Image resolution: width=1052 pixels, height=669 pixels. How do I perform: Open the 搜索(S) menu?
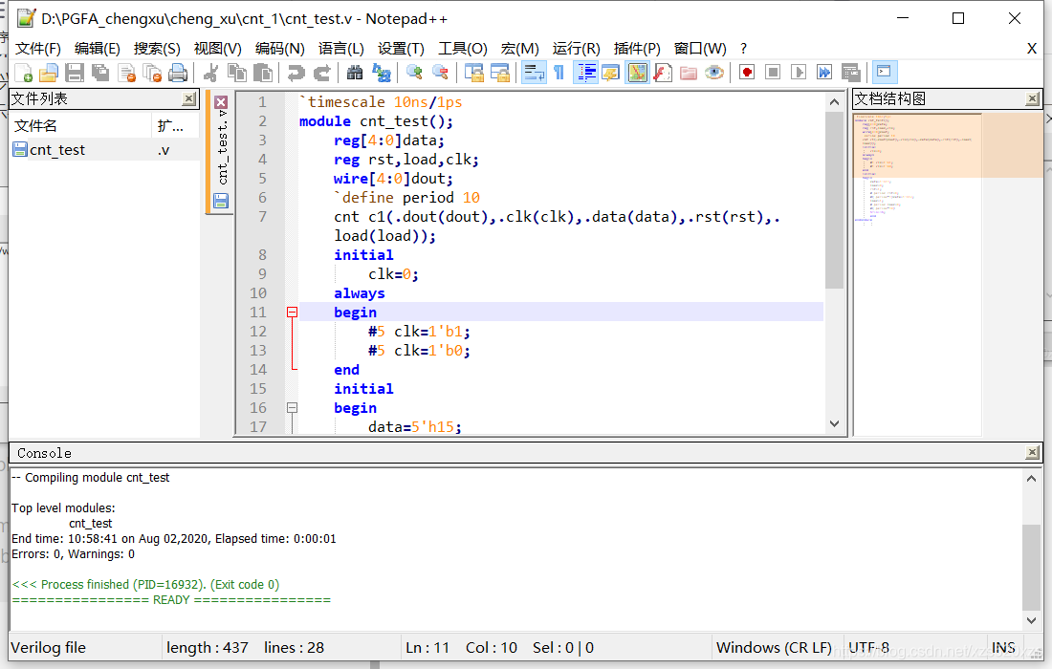[x=157, y=49]
